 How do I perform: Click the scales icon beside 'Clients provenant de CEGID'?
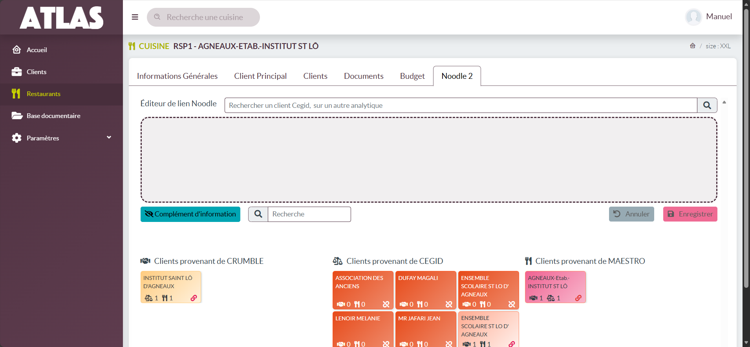338,261
